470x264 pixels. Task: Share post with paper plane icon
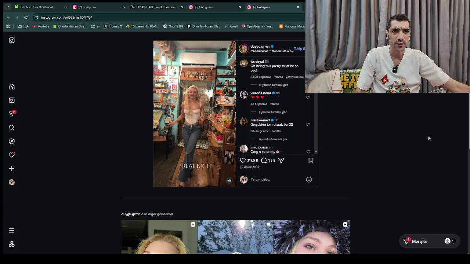point(281,160)
